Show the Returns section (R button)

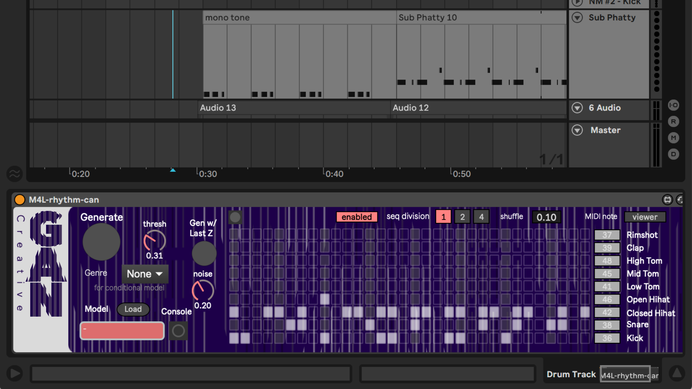pyautogui.click(x=673, y=121)
